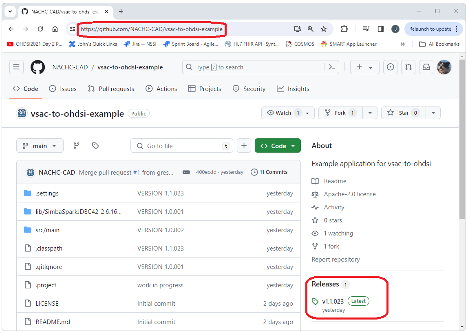Open the Chrome profile J avatar

coord(395,29)
